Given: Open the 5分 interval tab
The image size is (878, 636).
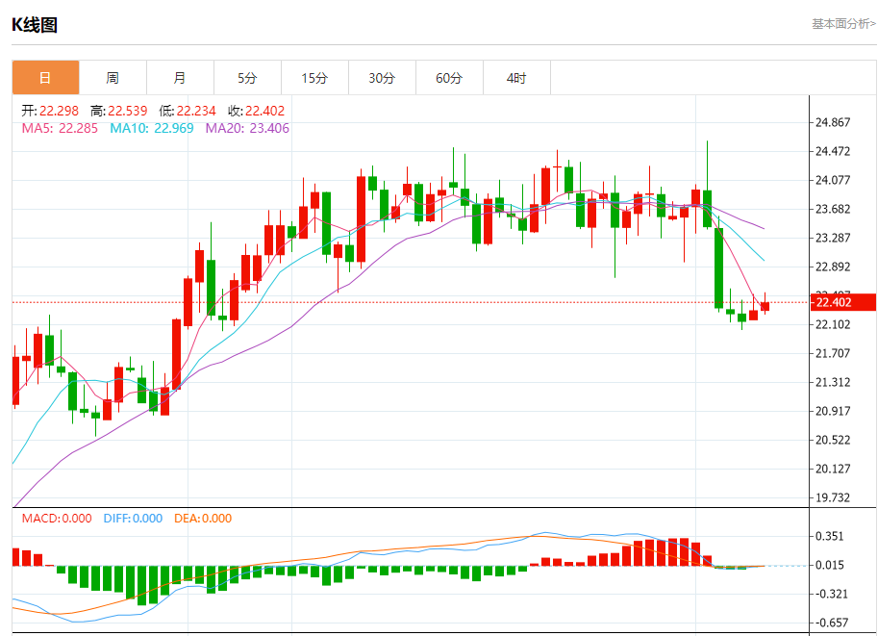Looking at the screenshot, I should [247, 78].
